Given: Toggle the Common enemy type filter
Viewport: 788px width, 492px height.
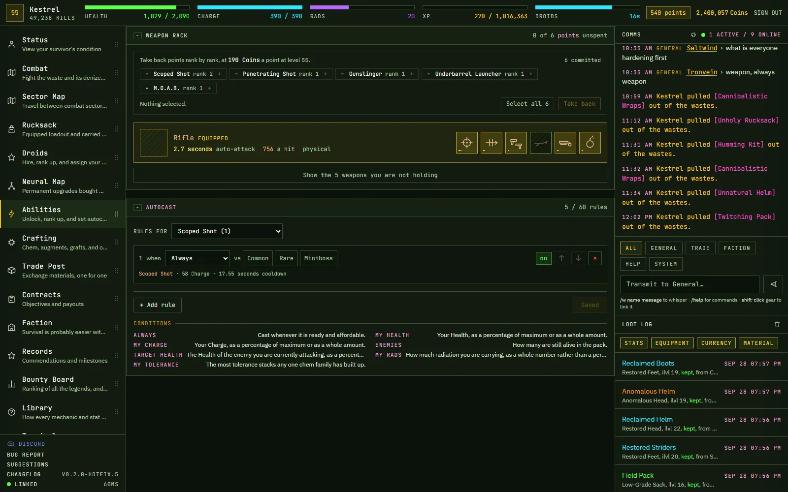Looking at the screenshot, I should 258,258.
